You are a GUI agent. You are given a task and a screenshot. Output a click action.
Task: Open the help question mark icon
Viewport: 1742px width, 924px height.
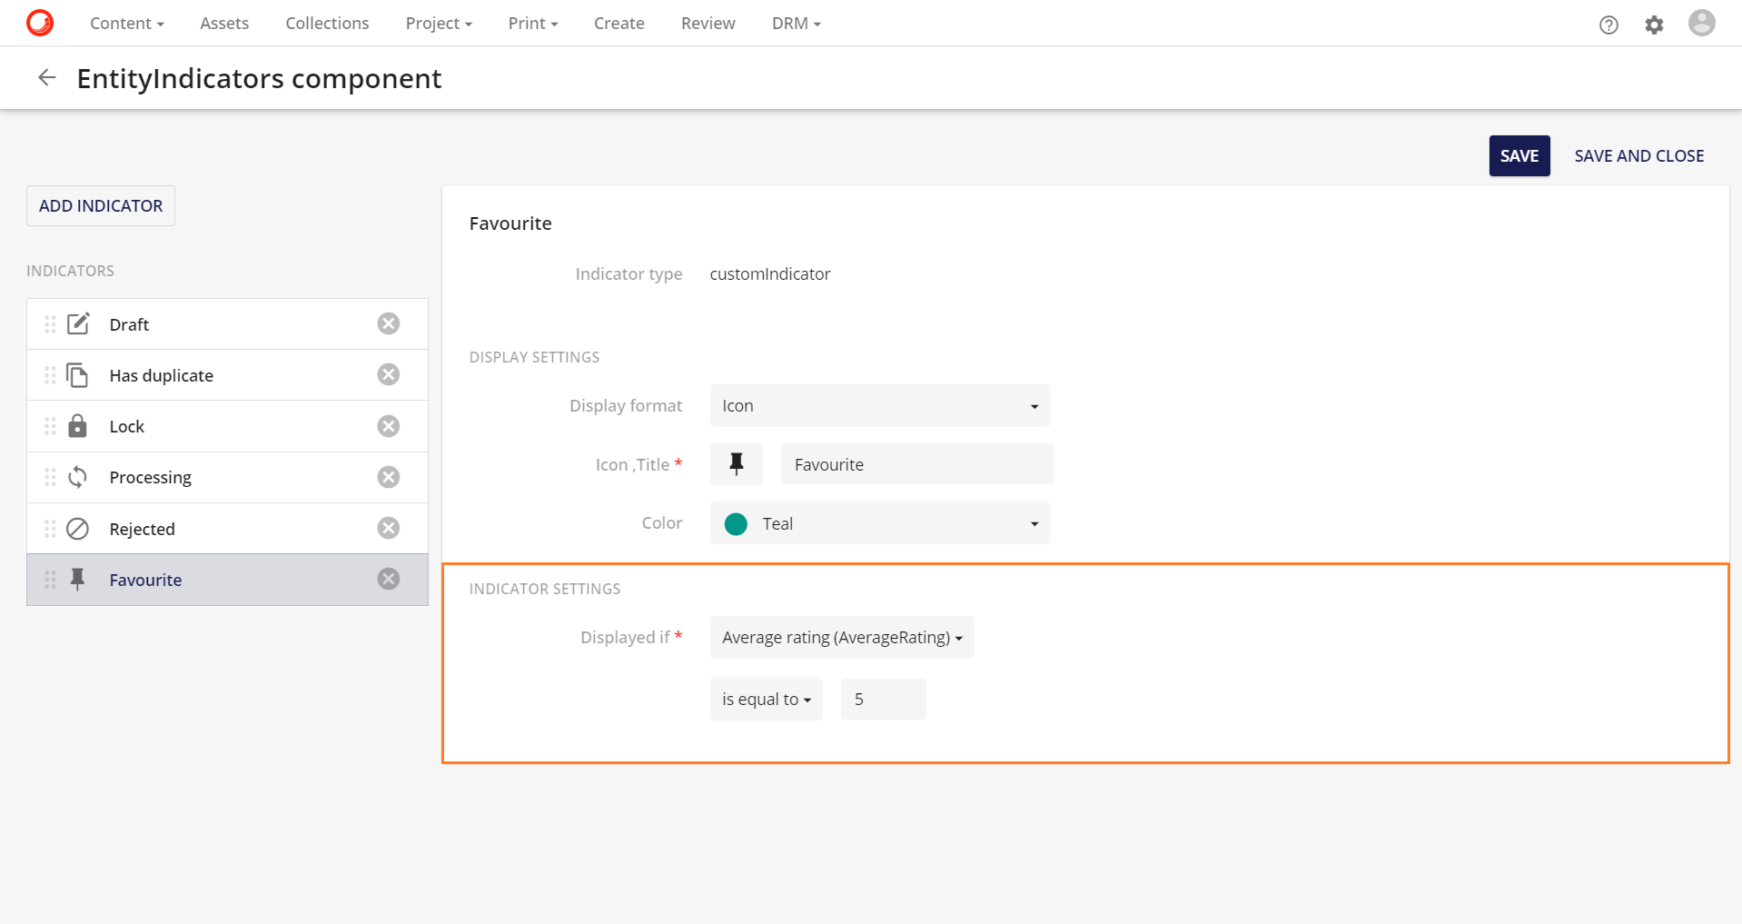1608,24
